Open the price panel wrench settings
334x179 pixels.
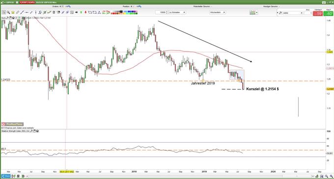[x=7, y=18]
